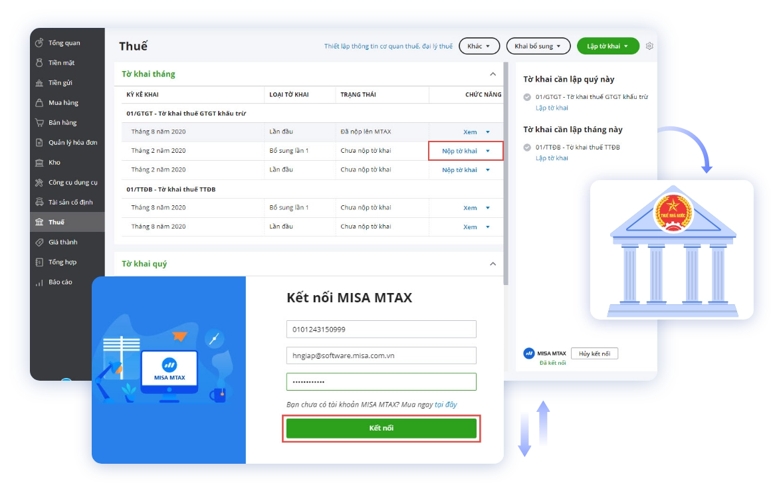The width and height of the screenshot is (779, 491).
Task: Click the Báo cáo chart icon
Action: [x=39, y=282]
